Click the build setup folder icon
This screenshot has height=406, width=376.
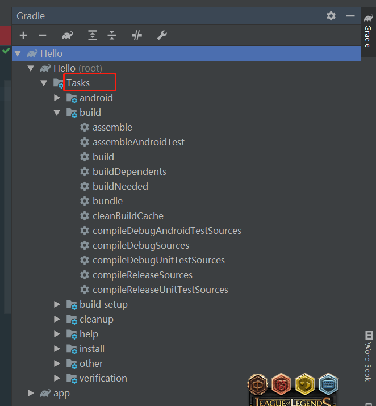pos(72,305)
